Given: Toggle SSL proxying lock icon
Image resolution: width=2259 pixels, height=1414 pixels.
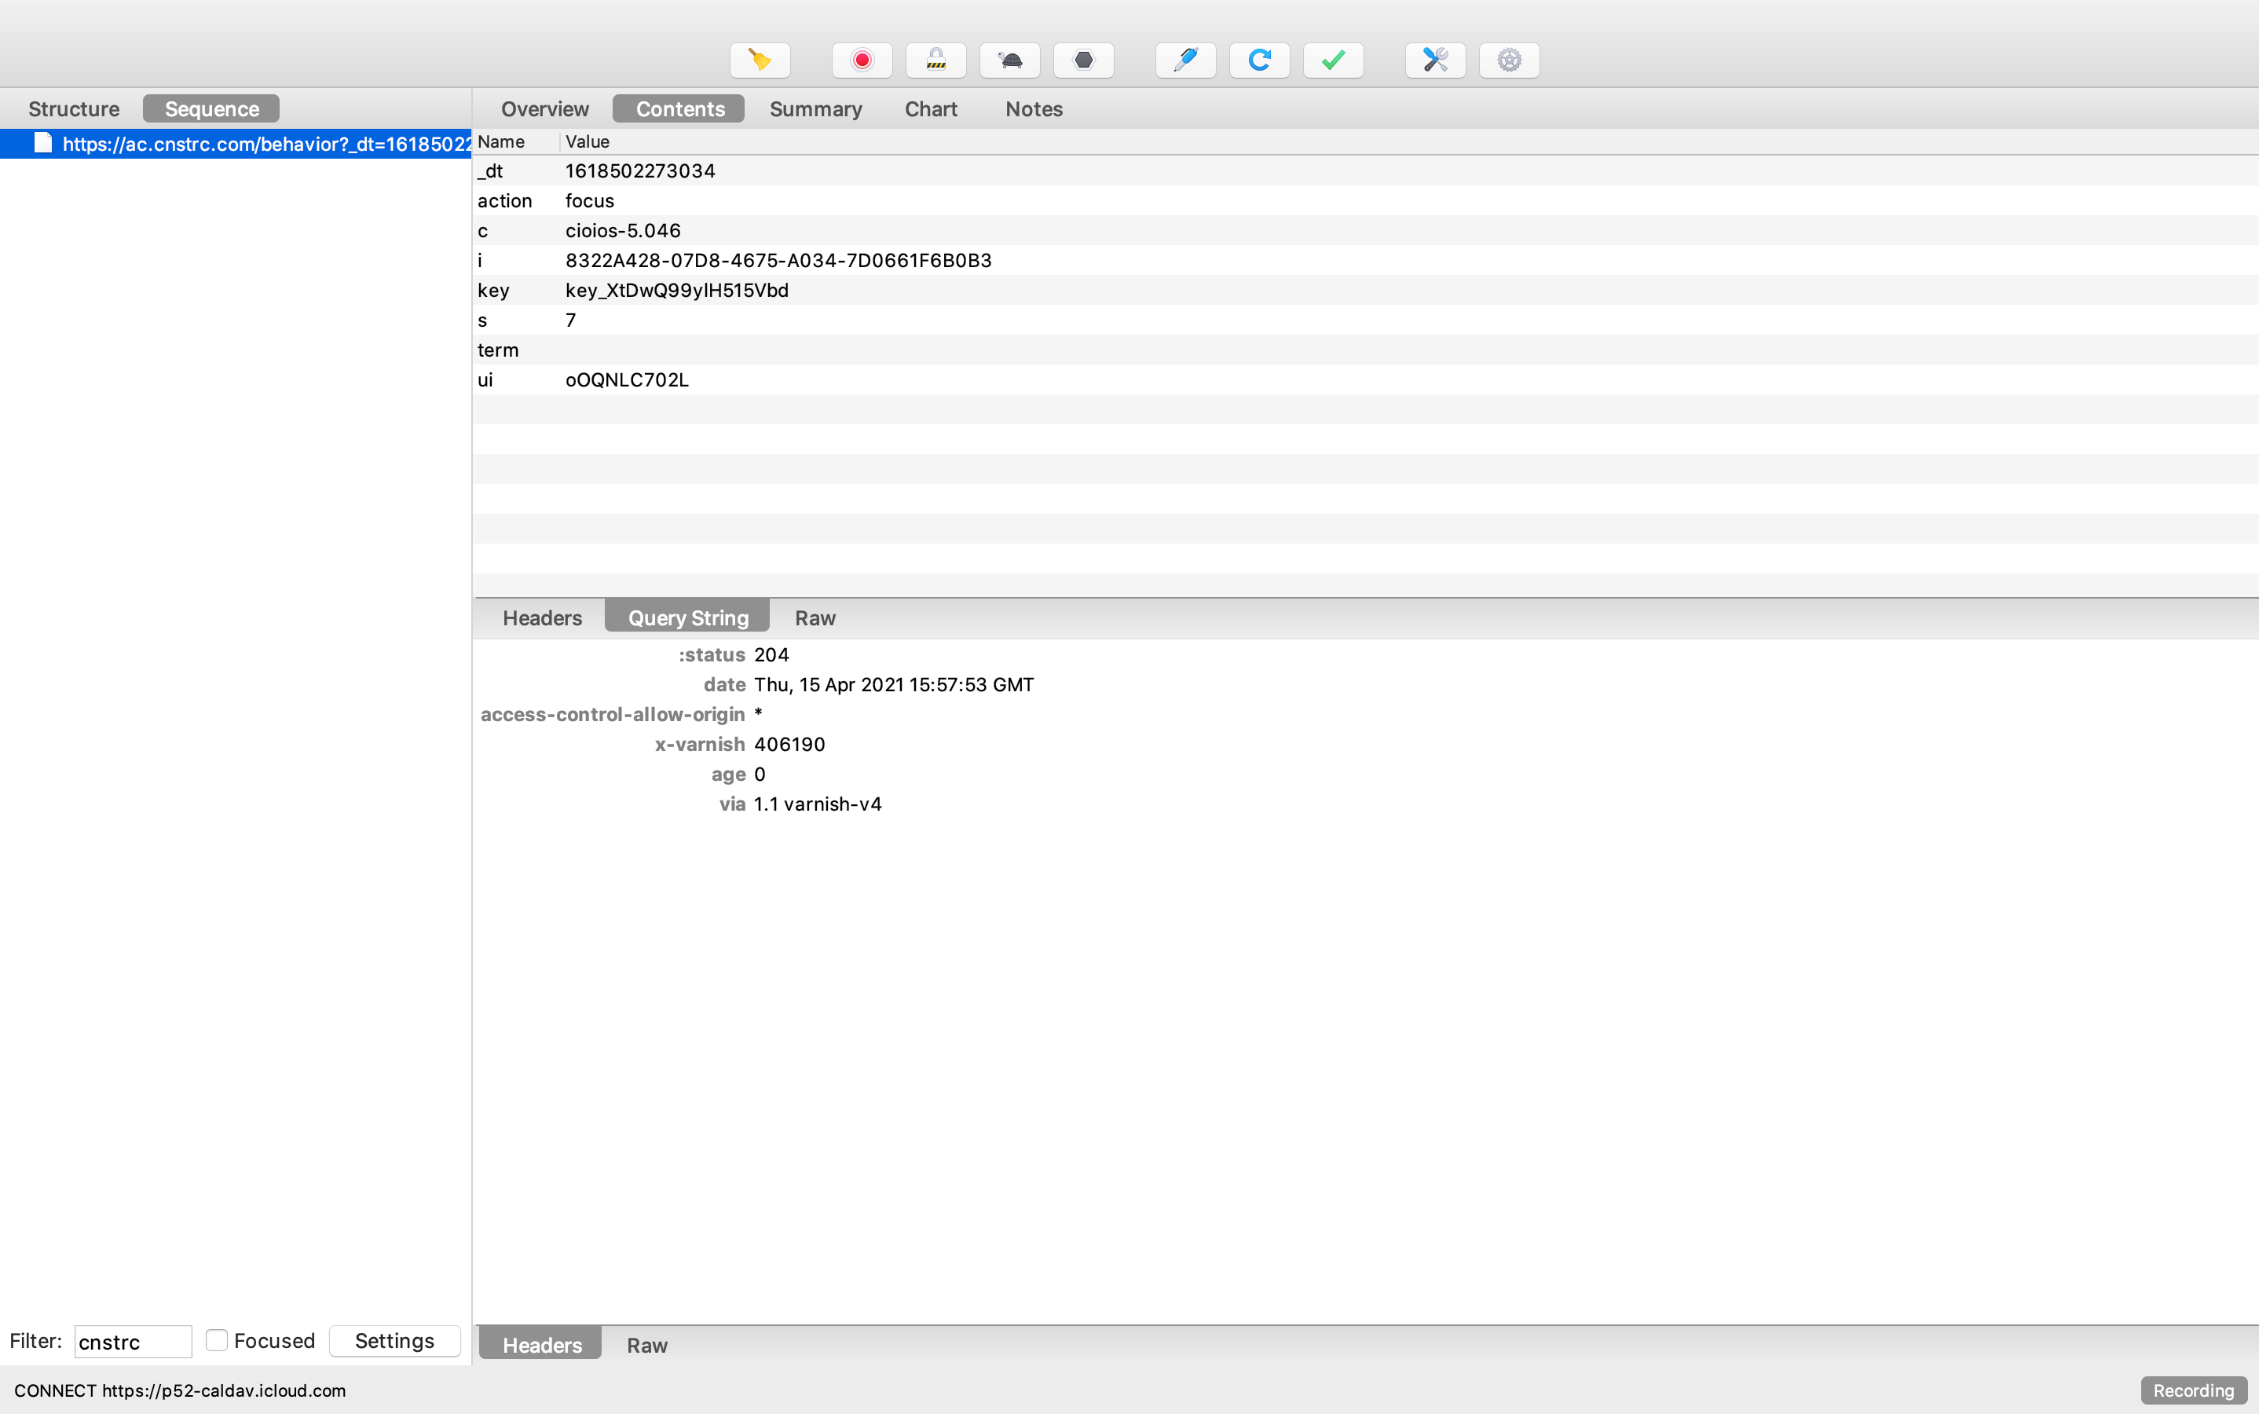Looking at the screenshot, I should coord(935,60).
